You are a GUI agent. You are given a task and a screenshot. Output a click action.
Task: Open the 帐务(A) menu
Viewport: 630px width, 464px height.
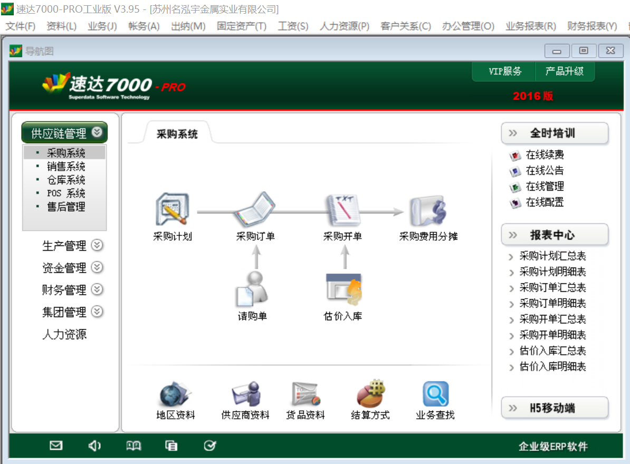pos(144,26)
